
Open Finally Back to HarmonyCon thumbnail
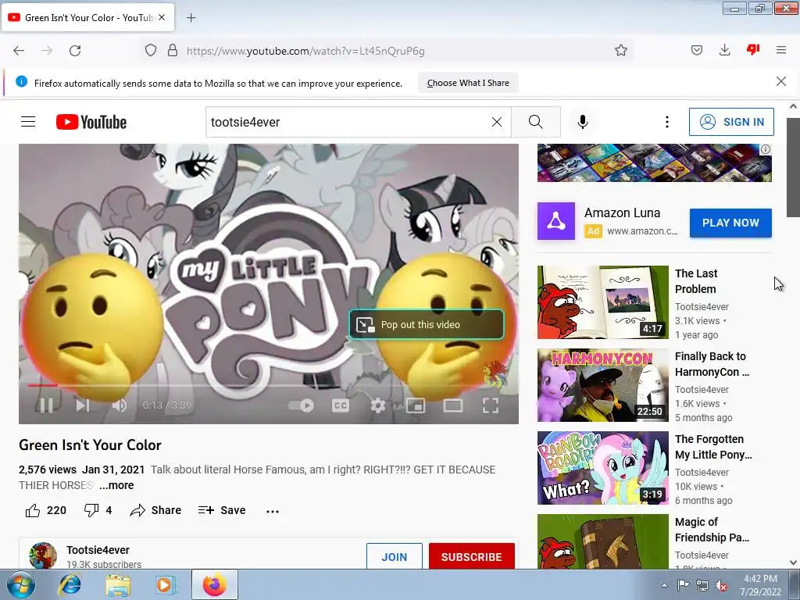[x=602, y=385]
